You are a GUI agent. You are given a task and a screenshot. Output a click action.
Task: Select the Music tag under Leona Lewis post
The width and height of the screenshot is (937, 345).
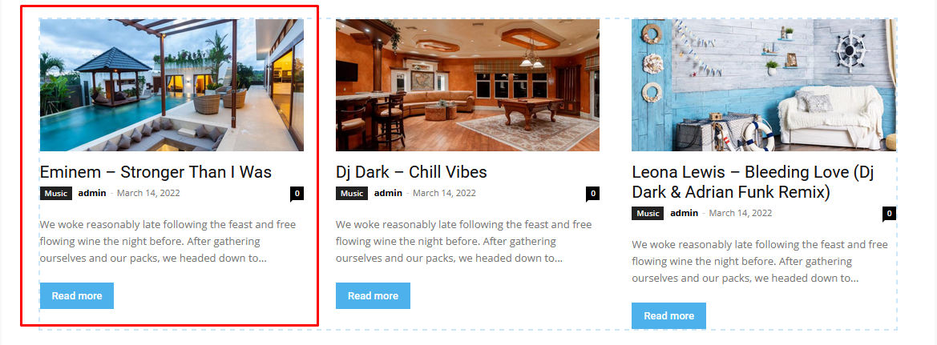click(x=648, y=213)
